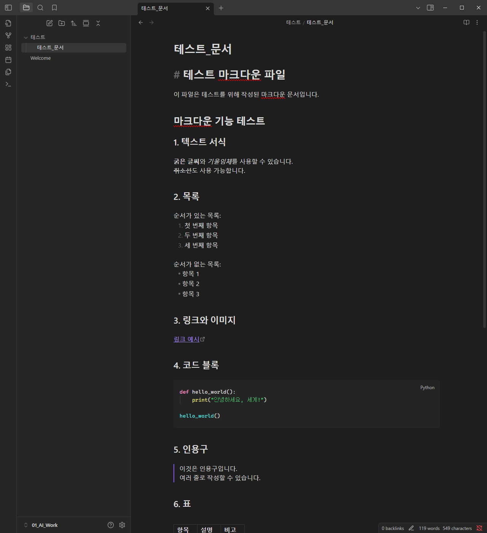The height and width of the screenshot is (533, 487).
Task: Close the 테스트_문서 tab
Action: pos(208,8)
